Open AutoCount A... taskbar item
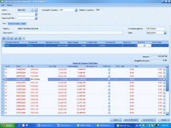The width and height of the screenshot is (171, 128). [x=45, y=125]
